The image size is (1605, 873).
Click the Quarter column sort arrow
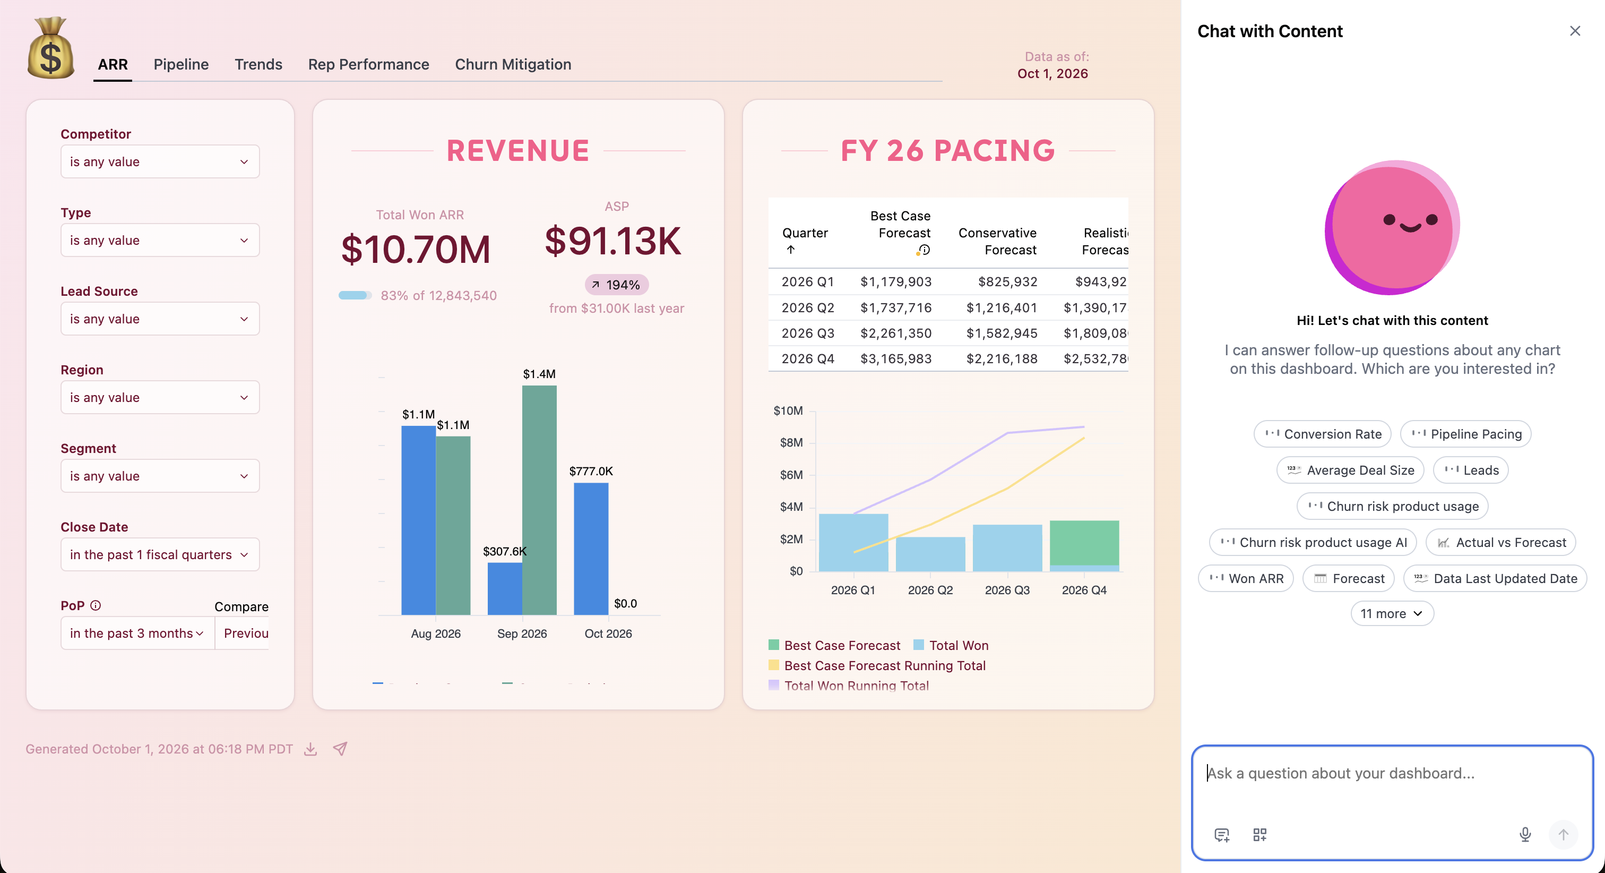click(x=791, y=250)
